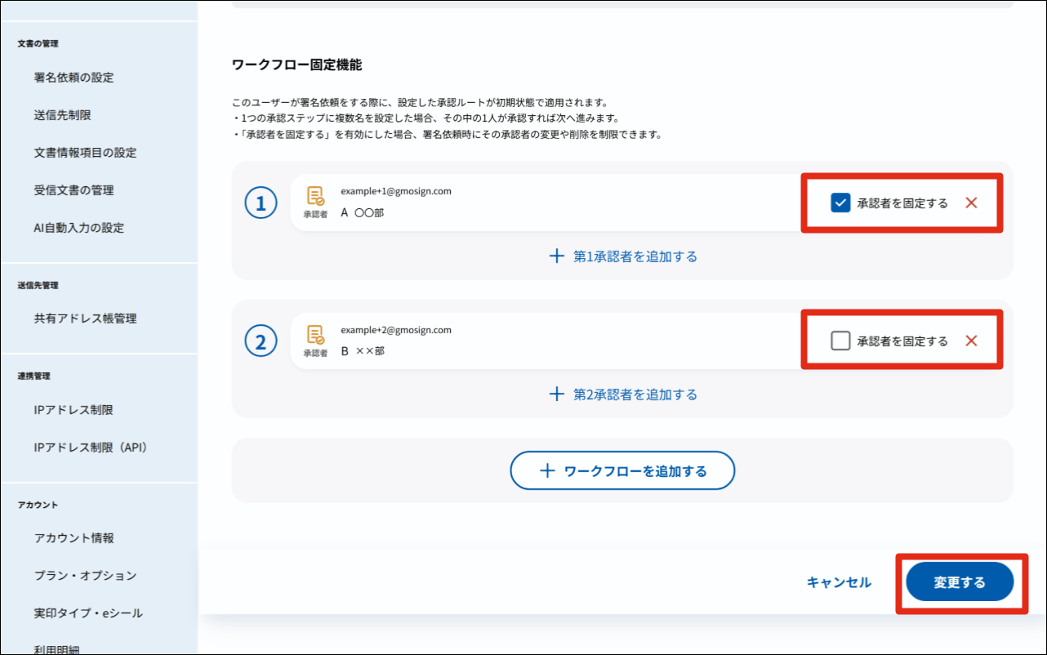Viewport: 1047px width, 655px height.
Task: Click ワークフロー固定機能 heading
Action: 297,65
